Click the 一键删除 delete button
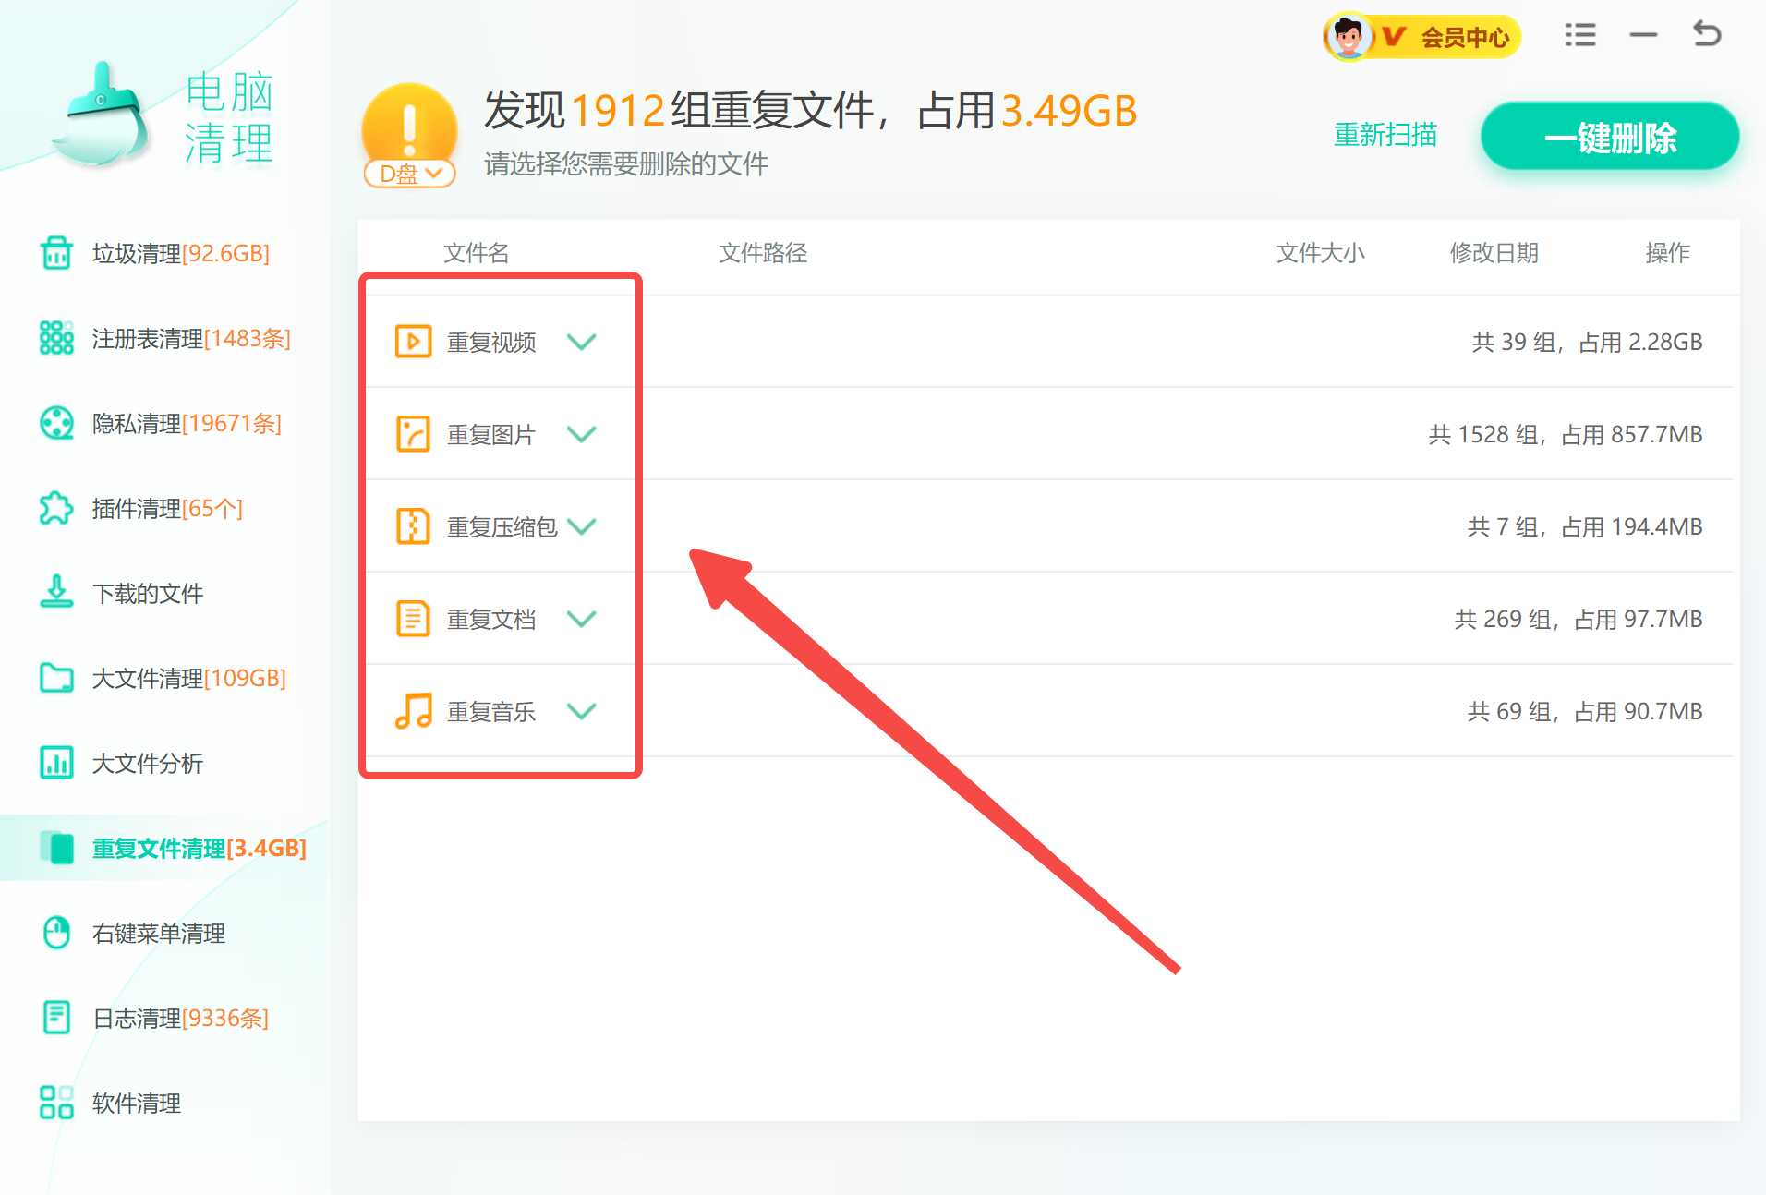Screen dimensions: 1766x1195 (x=1611, y=136)
